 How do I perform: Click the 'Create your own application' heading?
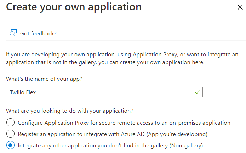tap(74, 7)
